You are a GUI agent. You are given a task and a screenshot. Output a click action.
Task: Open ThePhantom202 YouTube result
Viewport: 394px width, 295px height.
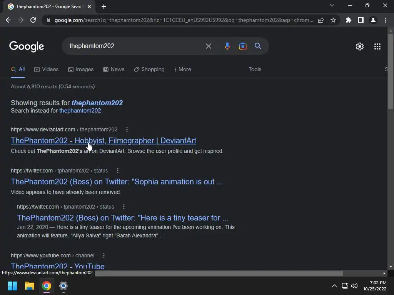tap(58, 266)
